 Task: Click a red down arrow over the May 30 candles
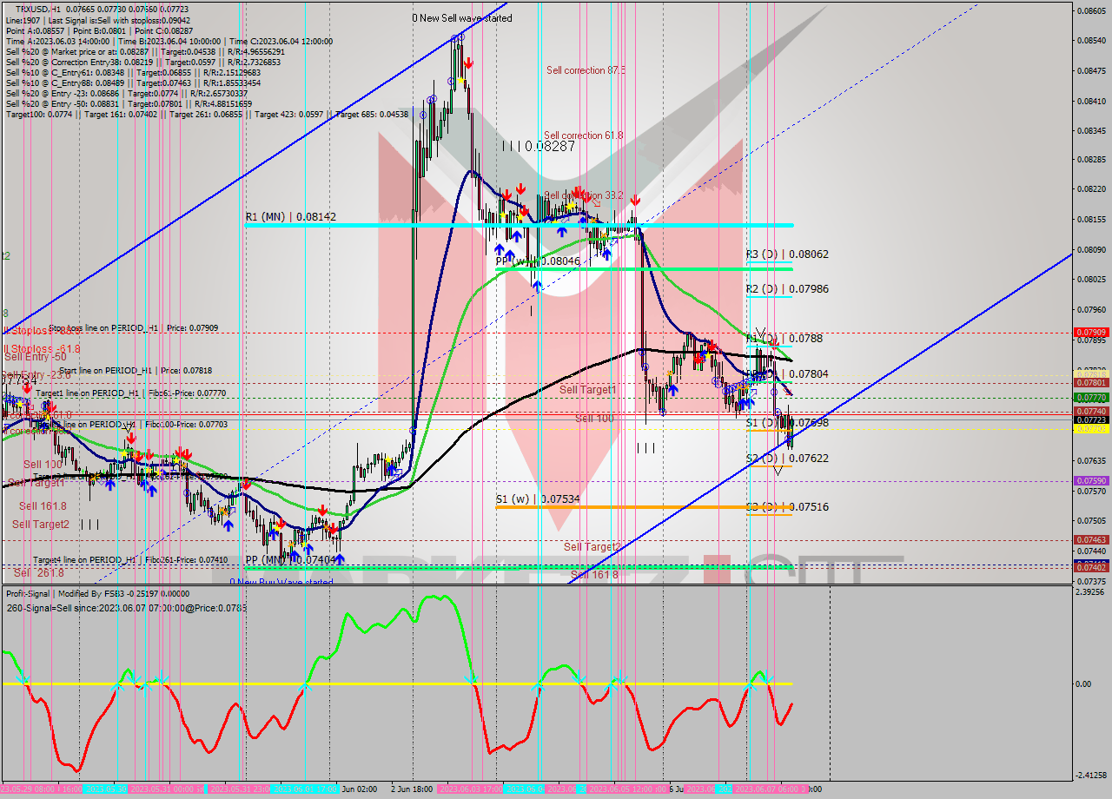pos(130,440)
